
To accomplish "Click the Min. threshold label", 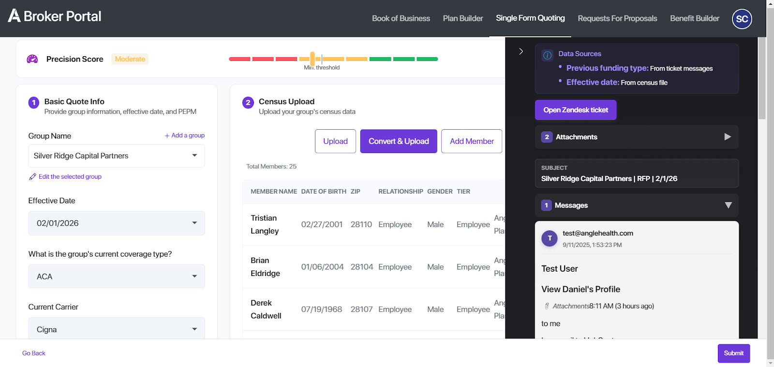I will click(x=322, y=68).
